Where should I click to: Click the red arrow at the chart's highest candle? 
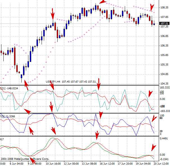(103, 2)
